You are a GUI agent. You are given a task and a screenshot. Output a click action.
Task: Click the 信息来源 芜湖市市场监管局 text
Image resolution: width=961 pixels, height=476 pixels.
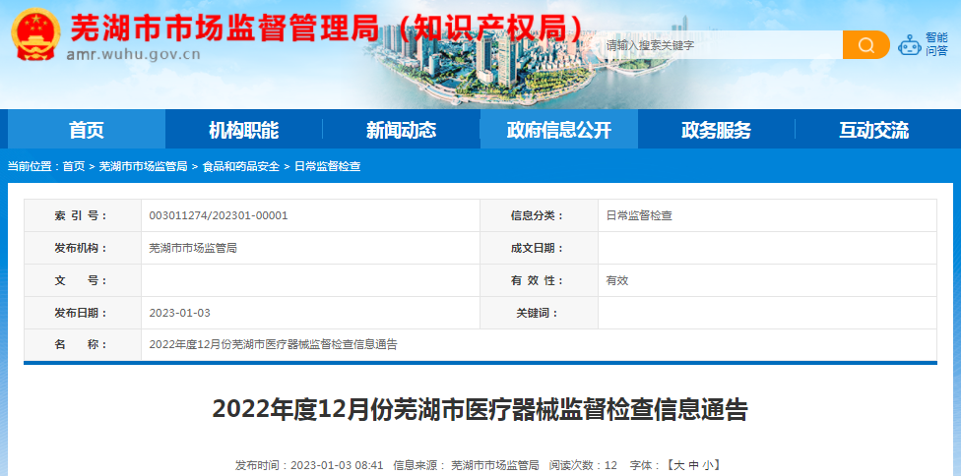pos(467,465)
